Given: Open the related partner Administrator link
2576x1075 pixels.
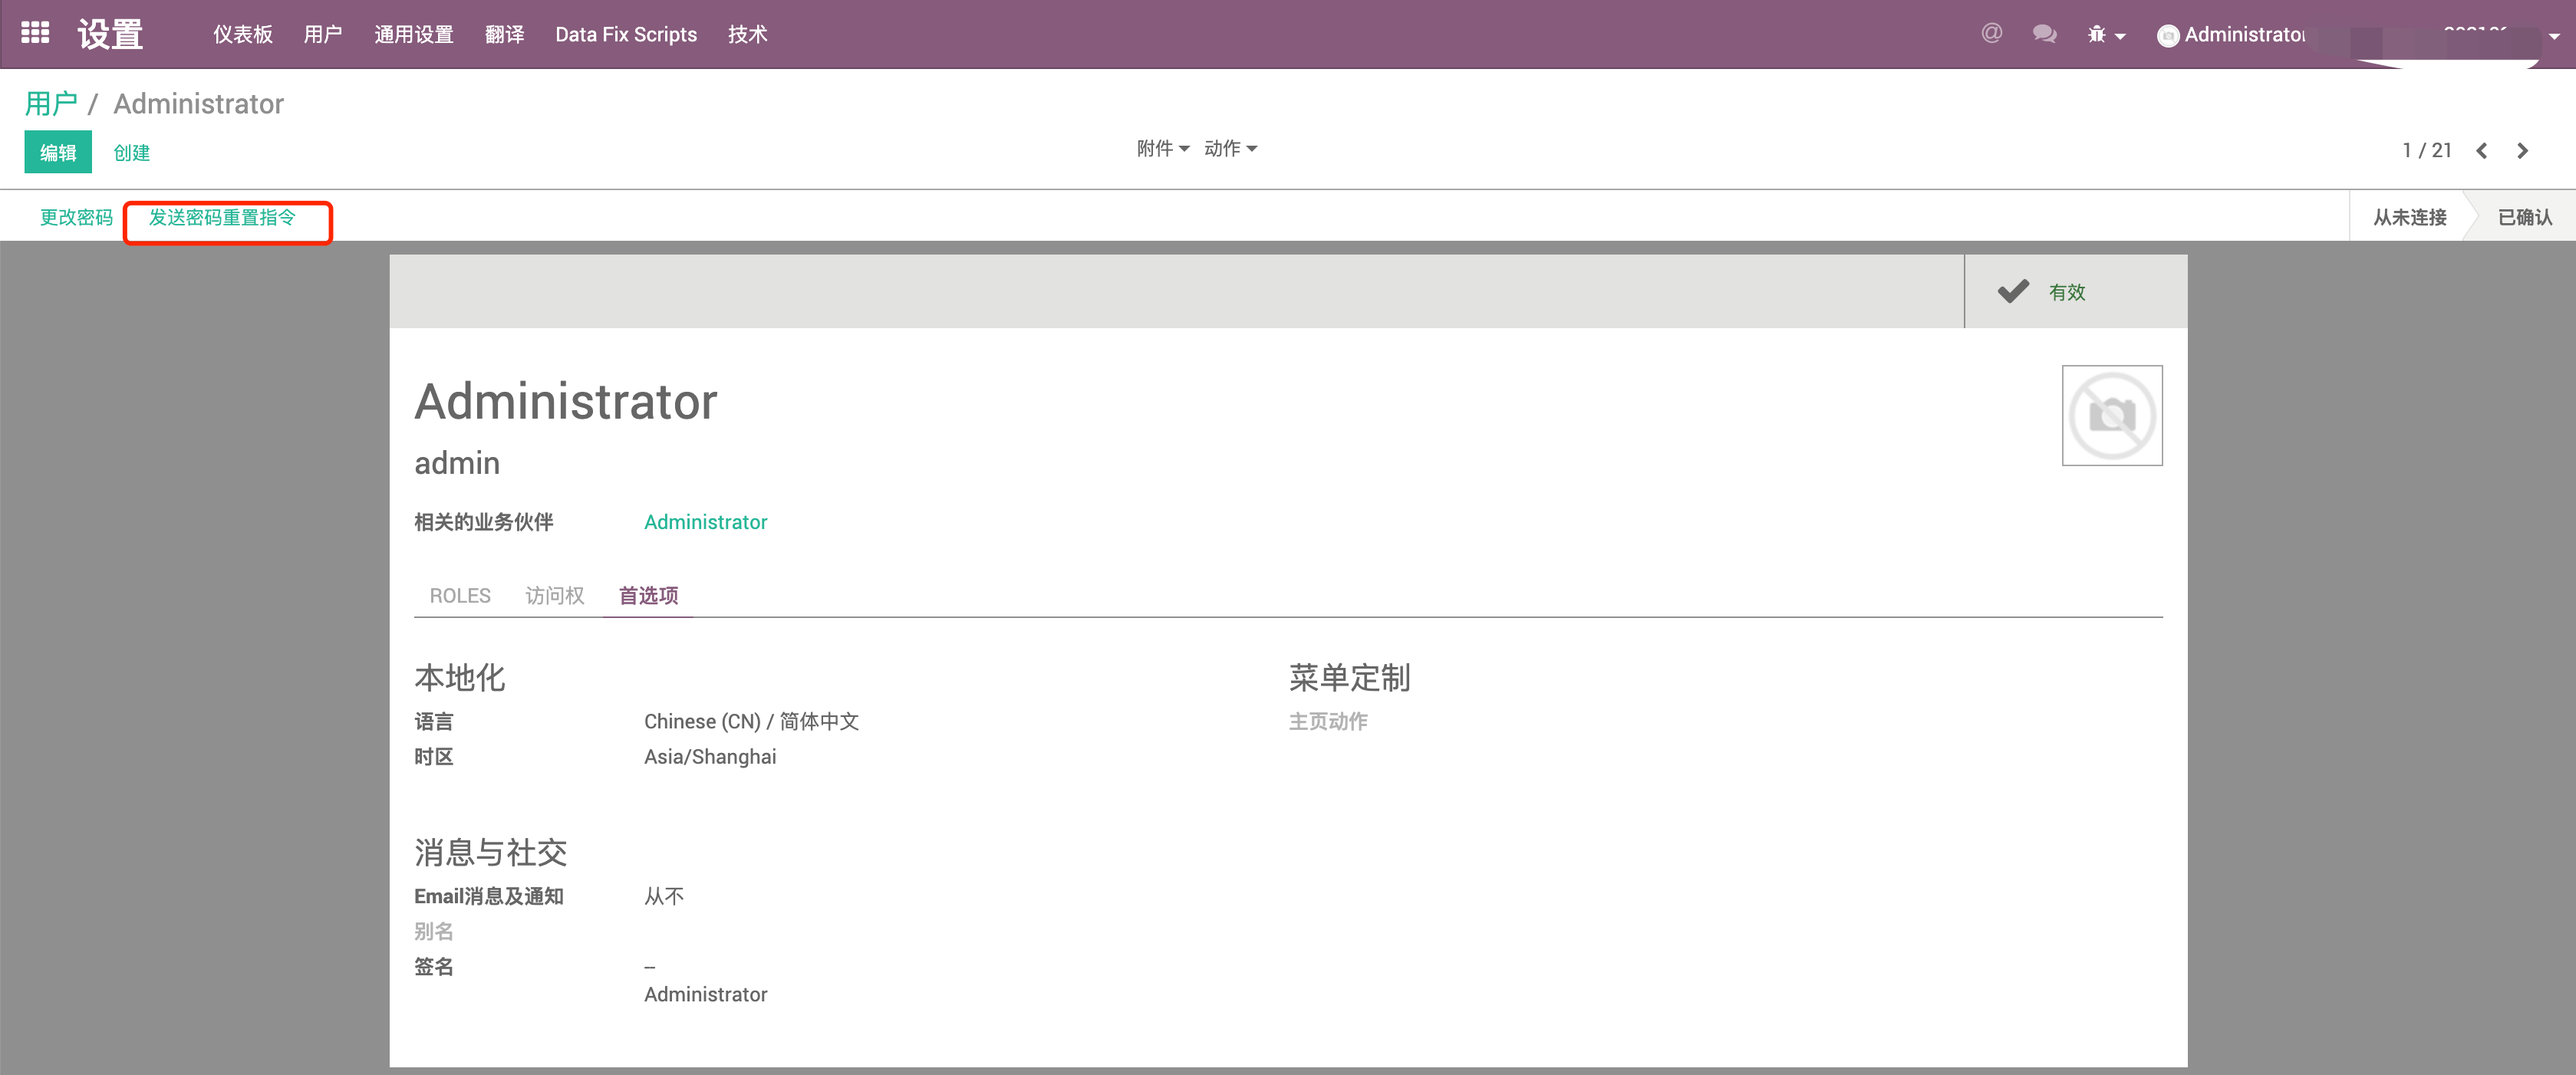Looking at the screenshot, I should pos(705,522).
